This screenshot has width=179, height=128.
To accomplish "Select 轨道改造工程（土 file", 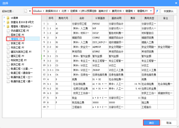I will point(22,77).
